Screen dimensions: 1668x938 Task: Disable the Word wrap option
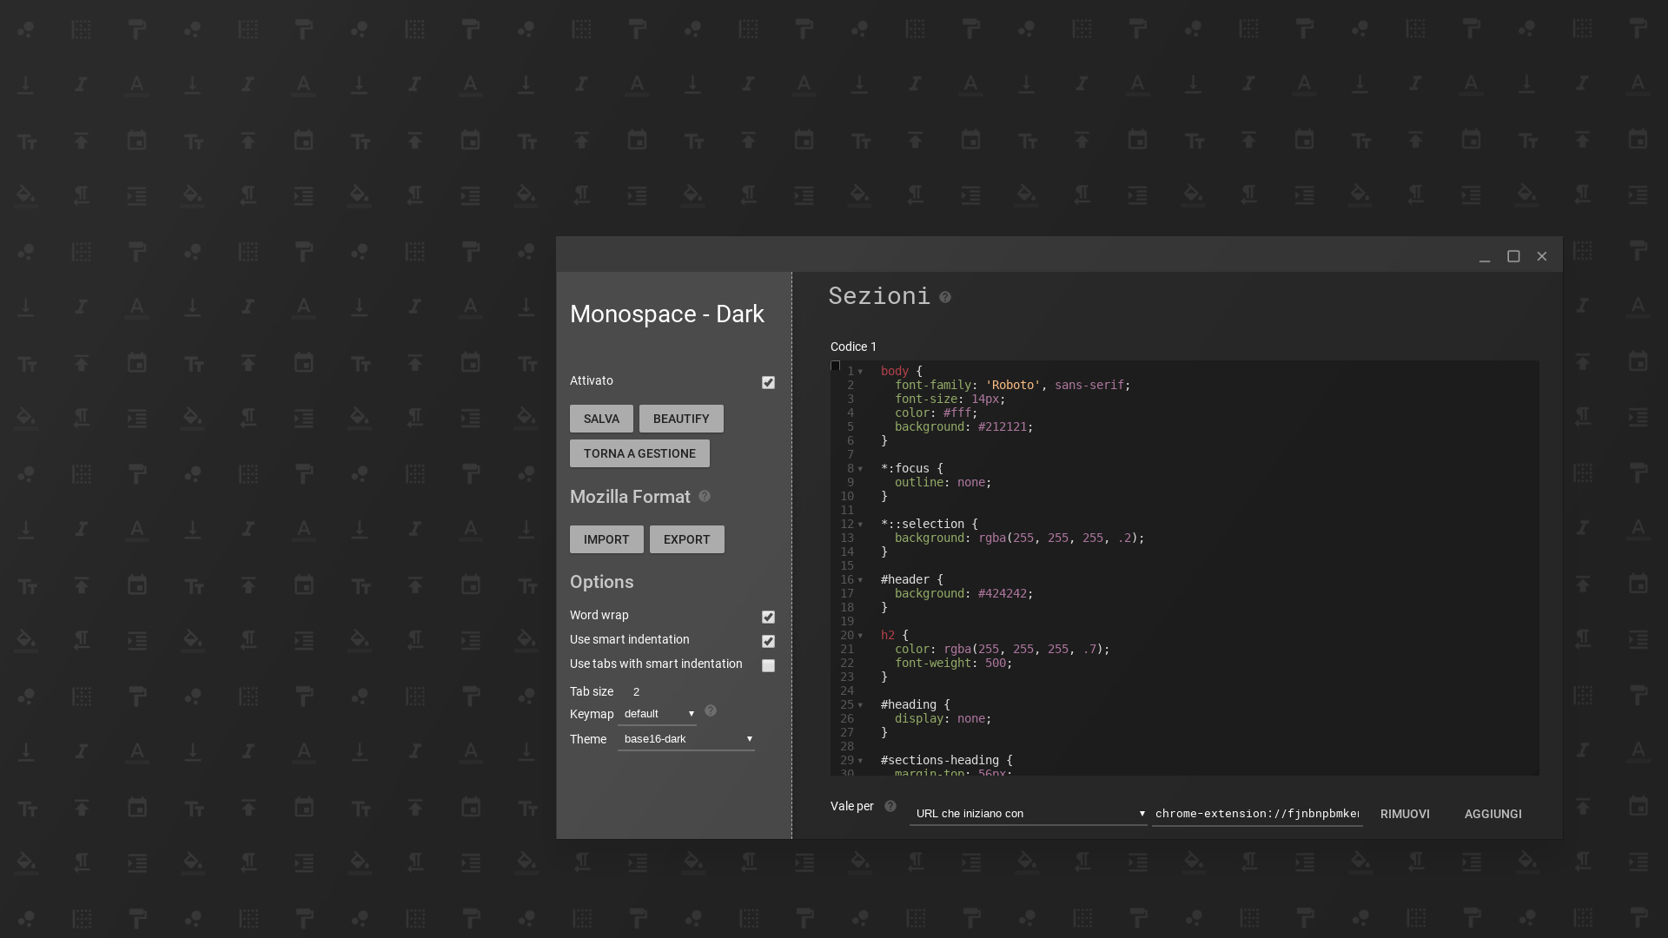768,617
